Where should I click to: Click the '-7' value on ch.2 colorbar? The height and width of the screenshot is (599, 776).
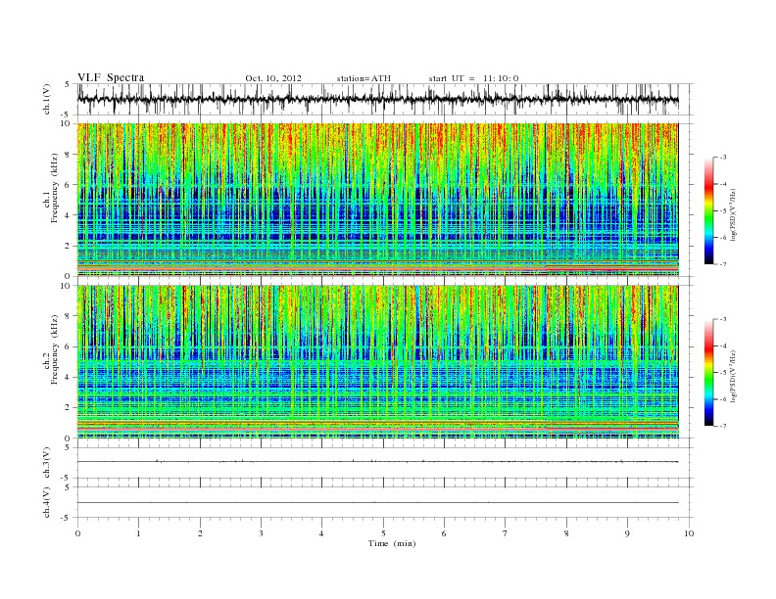pos(722,426)
